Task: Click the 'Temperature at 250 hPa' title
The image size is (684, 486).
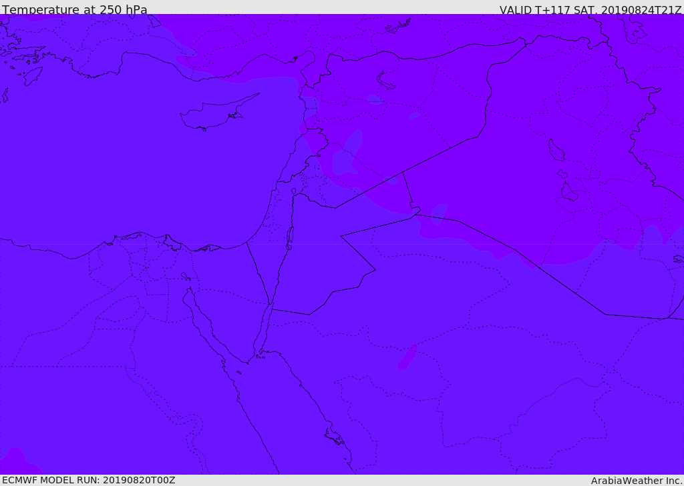Action: click(x=75, y=9)
